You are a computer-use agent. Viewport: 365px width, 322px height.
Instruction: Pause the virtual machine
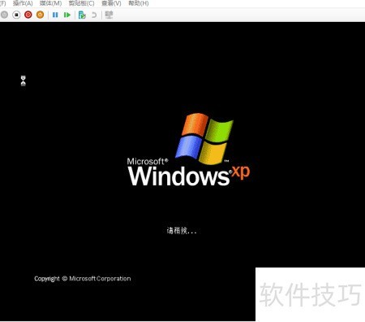[x=55, y=15]
